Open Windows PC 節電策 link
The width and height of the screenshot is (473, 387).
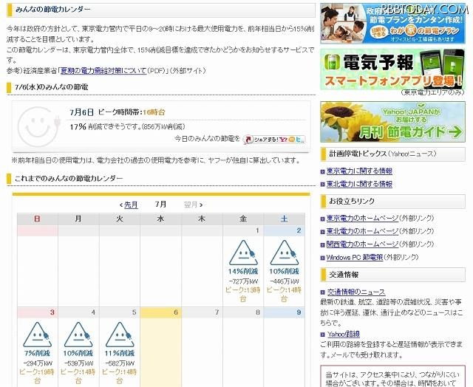(355, 258)
